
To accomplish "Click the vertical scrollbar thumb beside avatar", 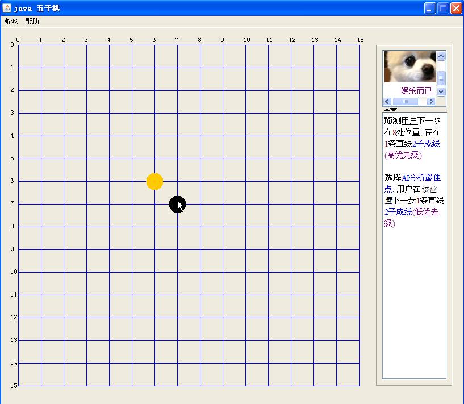I will coord(441,78).
